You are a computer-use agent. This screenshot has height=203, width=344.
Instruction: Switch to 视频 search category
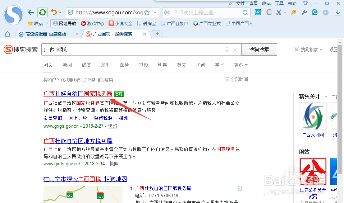(x=143, y=65)
